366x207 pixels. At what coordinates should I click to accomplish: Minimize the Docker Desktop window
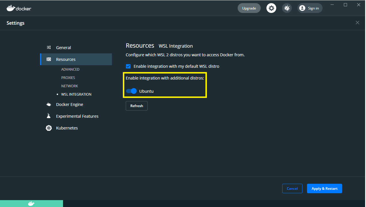pos(332,5)
